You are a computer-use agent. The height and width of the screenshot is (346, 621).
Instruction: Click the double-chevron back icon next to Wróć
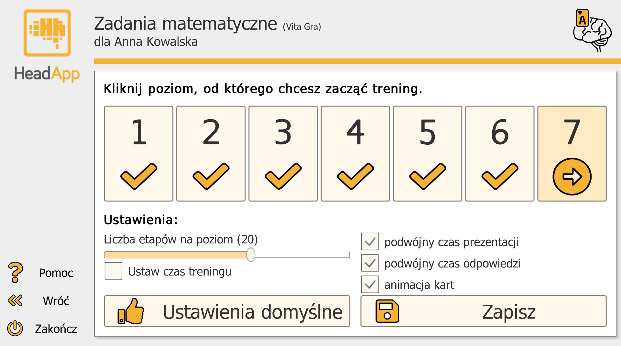click(x=15, y=301)
